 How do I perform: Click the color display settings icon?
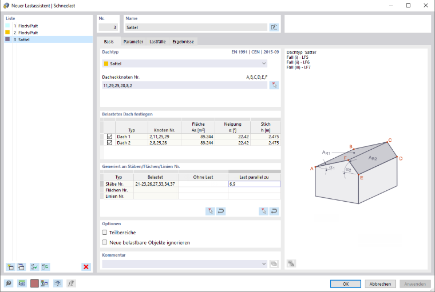click(34, 283)
